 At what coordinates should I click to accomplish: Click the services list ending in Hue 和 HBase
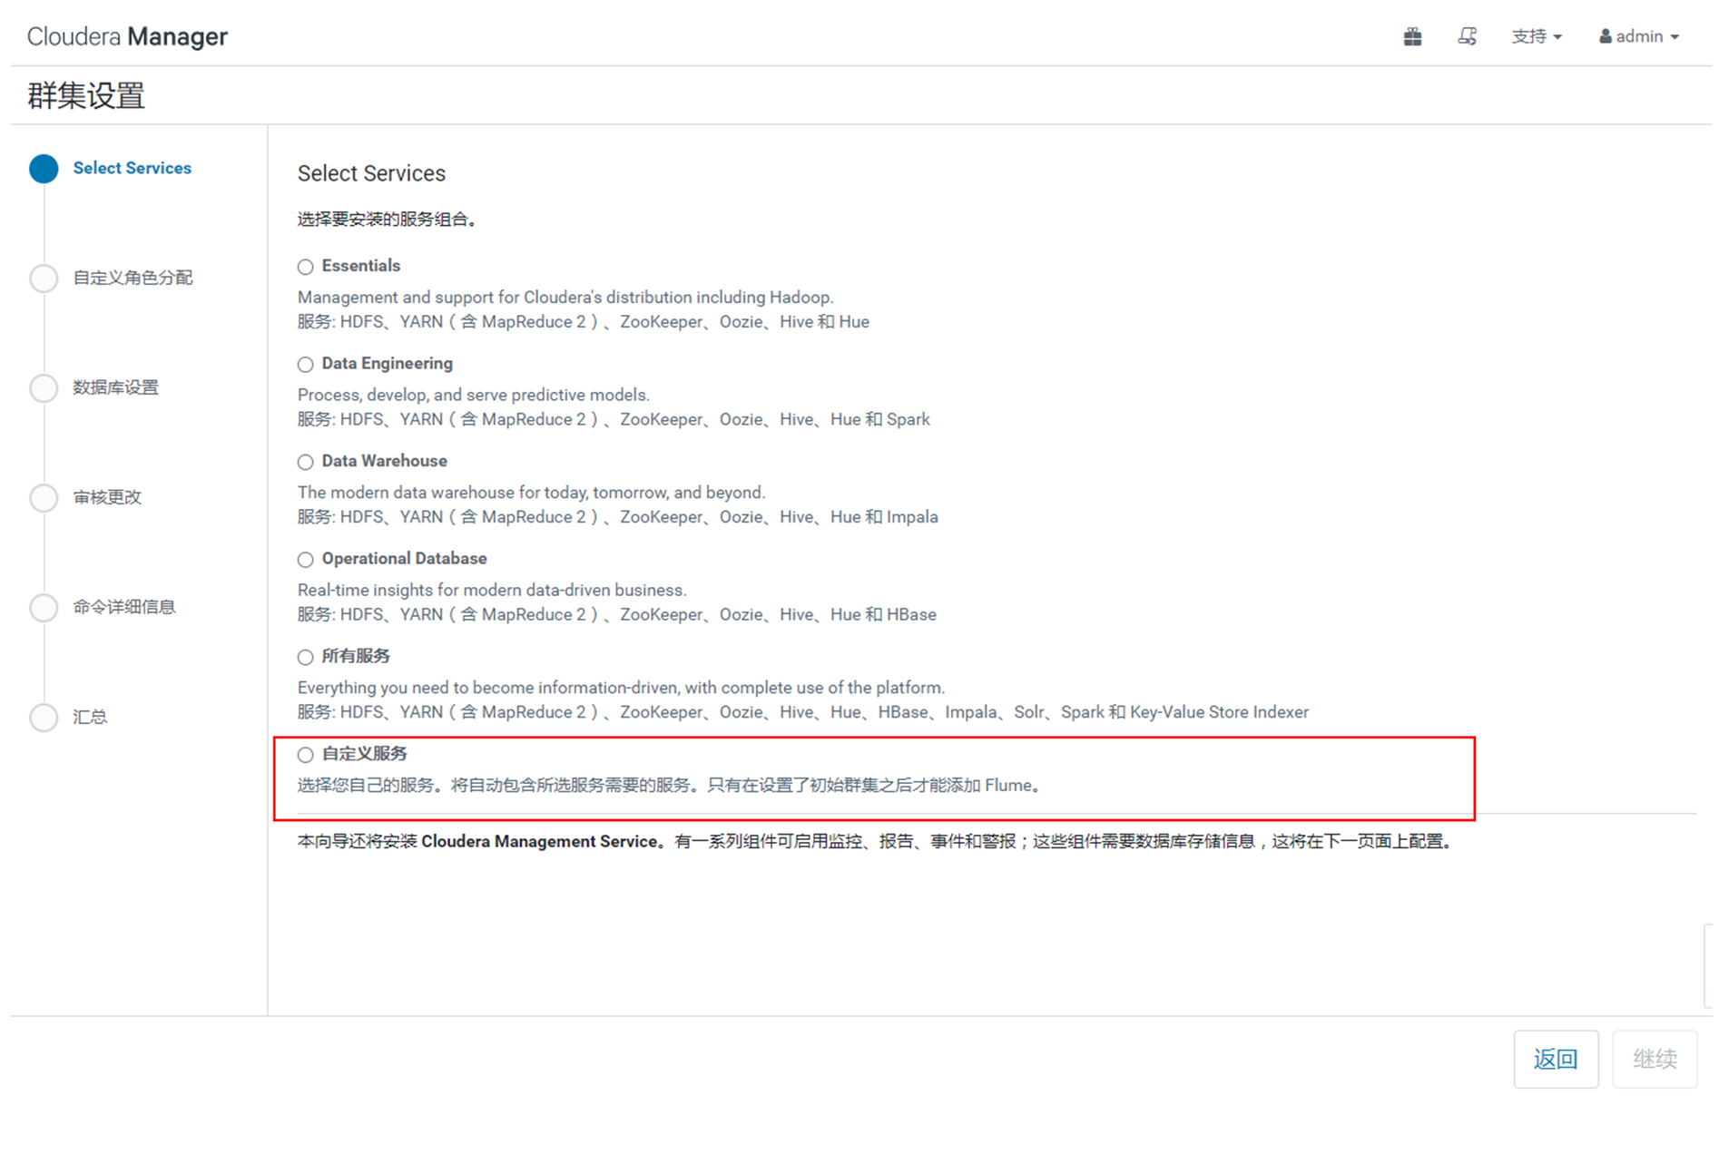pos(617,615)
